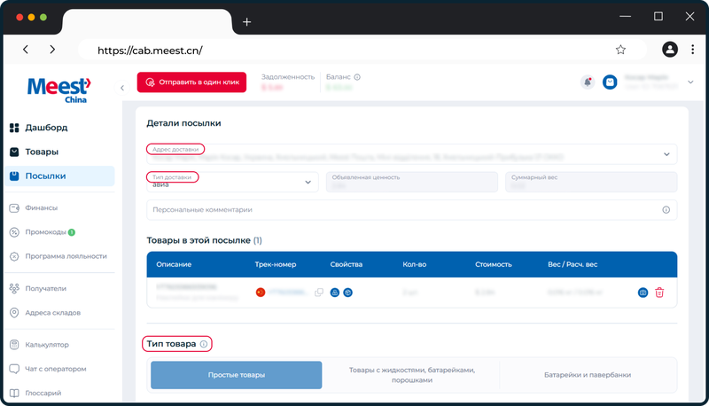This screenshot has height=406, width=709.
Task: Open browser three-dot menu
Action: pos(693,50)
